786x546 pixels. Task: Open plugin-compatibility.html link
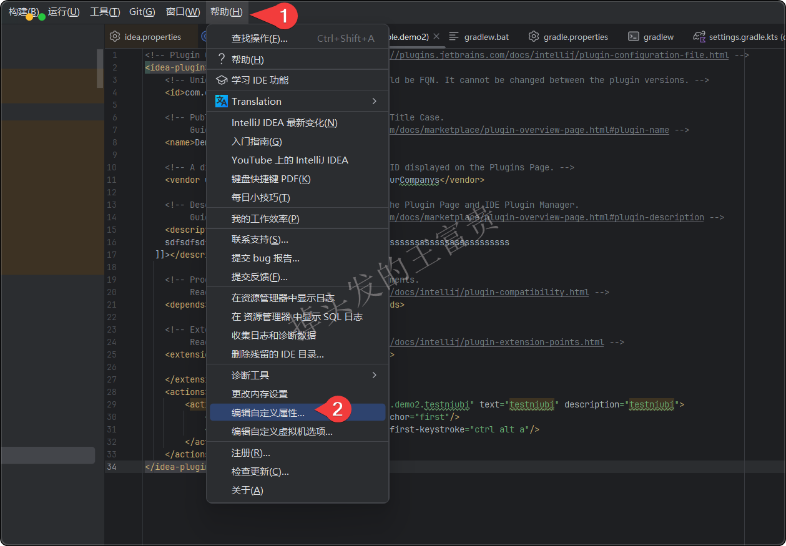[x=489, y=292]
